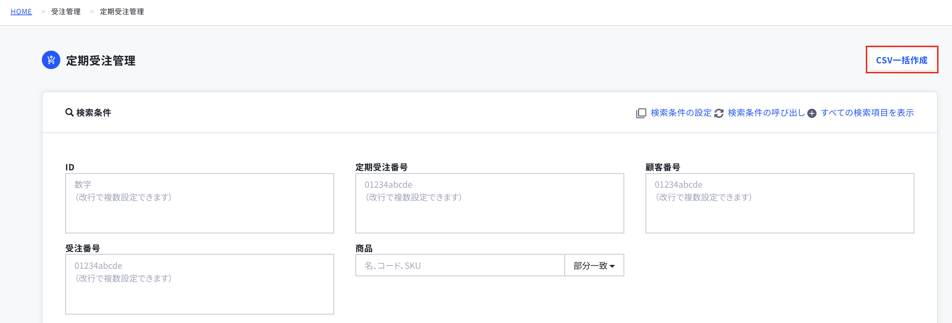Click the ID field label

pos(70,167)
